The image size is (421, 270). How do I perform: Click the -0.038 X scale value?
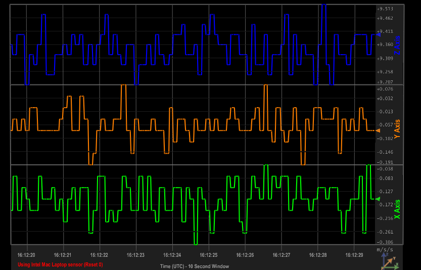coord(385,169)
